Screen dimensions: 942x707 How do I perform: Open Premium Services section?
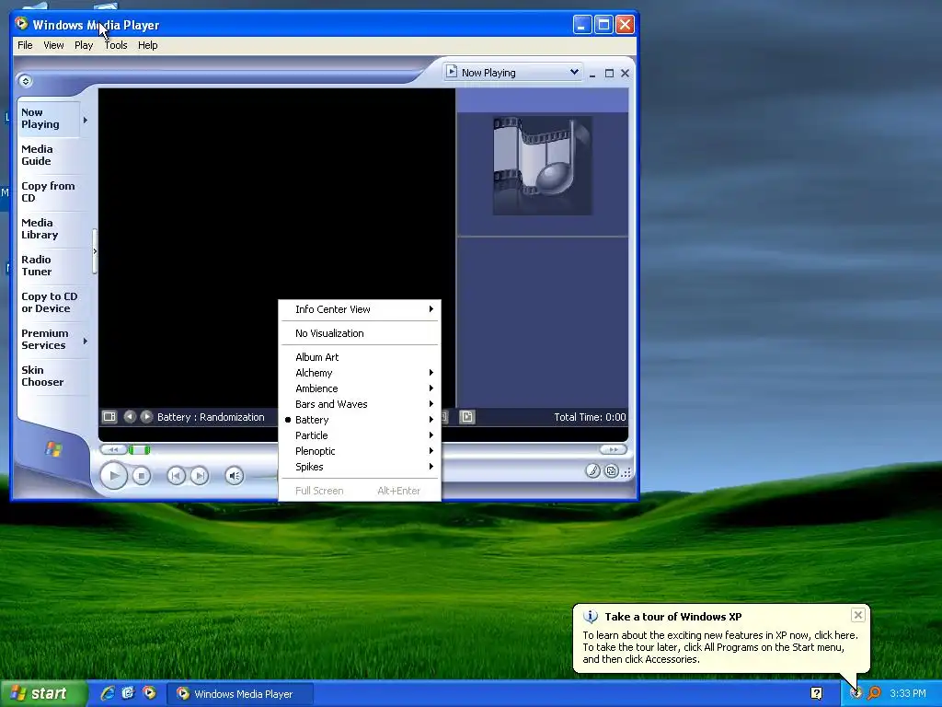tap(44, 339)
